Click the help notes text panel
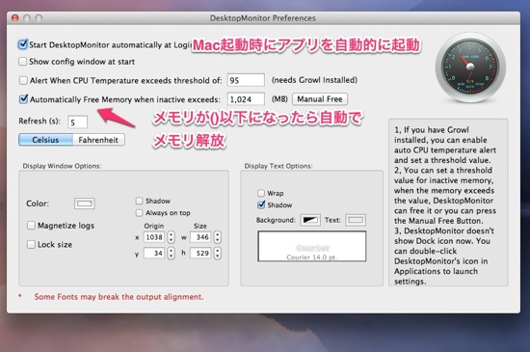The width and height of the screenshot is (530, 352). 448,203
